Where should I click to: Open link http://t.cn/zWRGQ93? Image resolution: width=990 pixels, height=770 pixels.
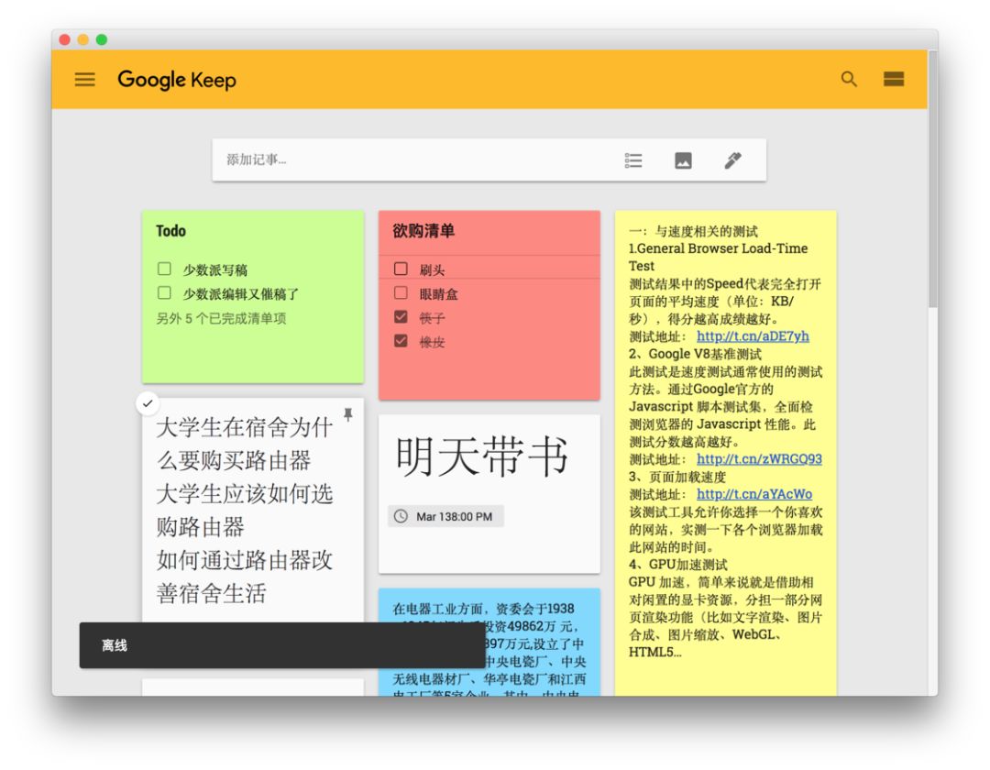759,459
